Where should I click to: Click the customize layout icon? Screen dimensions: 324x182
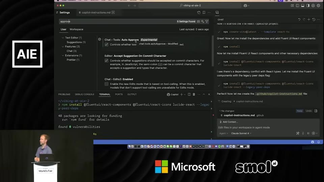tap(292, 6)
